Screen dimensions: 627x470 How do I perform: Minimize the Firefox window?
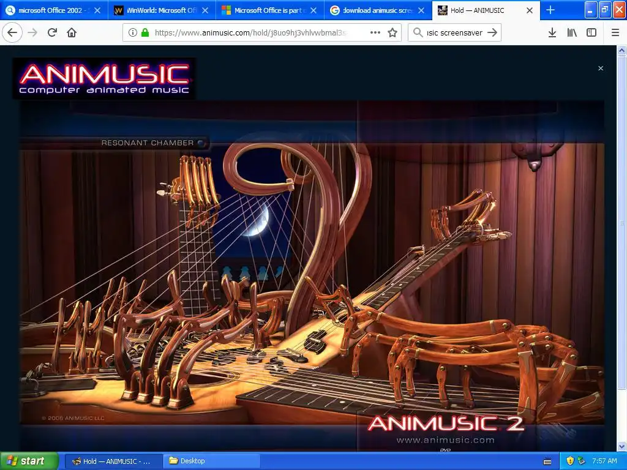click(x=591, y=10)
